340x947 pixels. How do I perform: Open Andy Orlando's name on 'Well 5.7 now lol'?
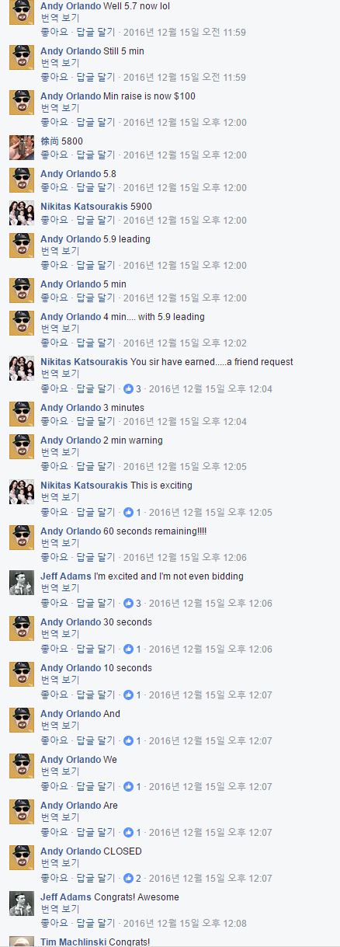(71, 5)
